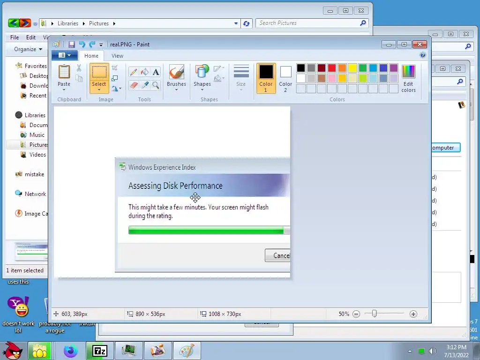
Task: Pick the yellow color swatch
Action: point(352,67)
